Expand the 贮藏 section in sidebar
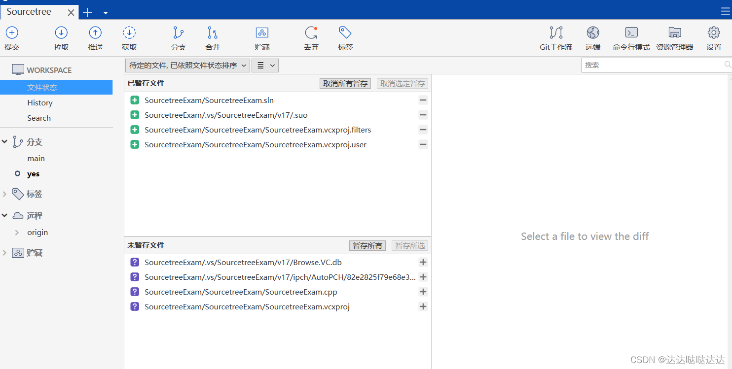732x369 pixels. tap(4, 253)
